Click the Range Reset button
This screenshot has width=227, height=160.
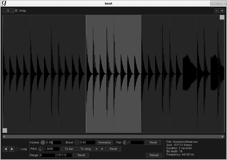click(x=81, y=155)
